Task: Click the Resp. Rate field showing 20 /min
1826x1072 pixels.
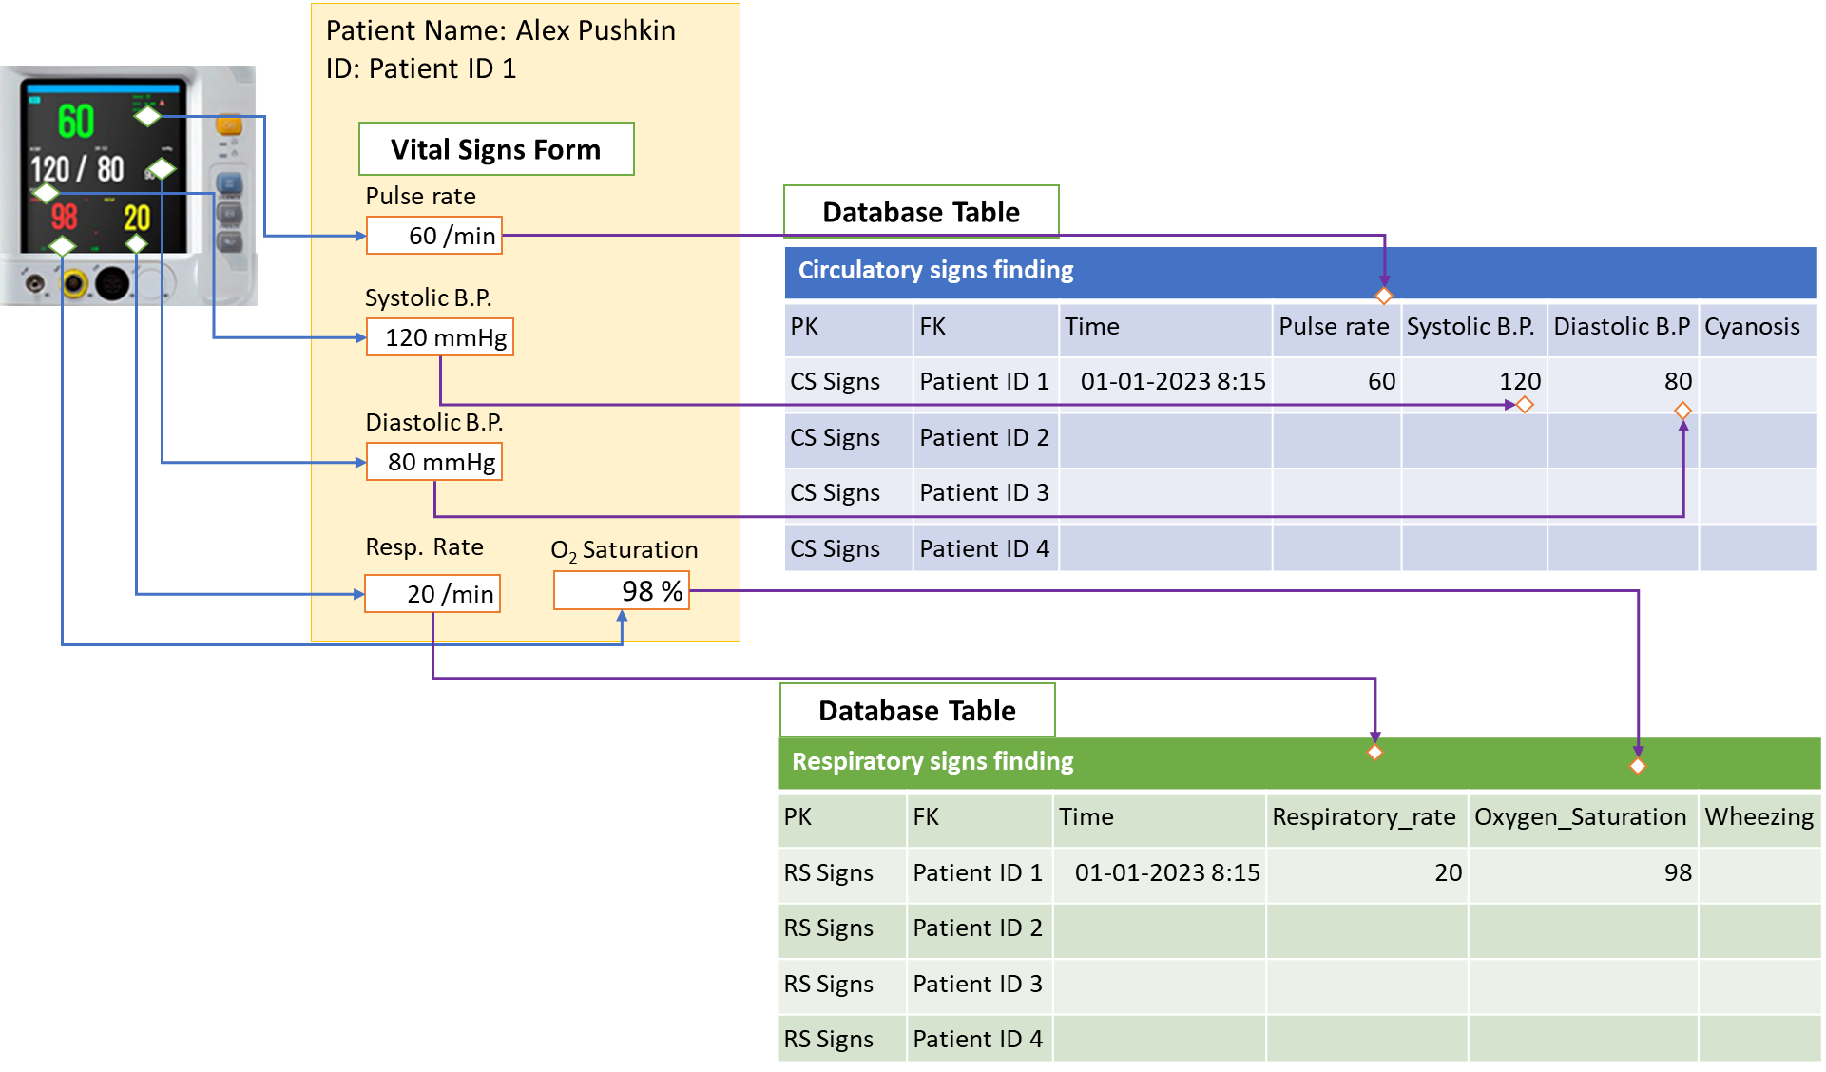Action: [432, 594]
